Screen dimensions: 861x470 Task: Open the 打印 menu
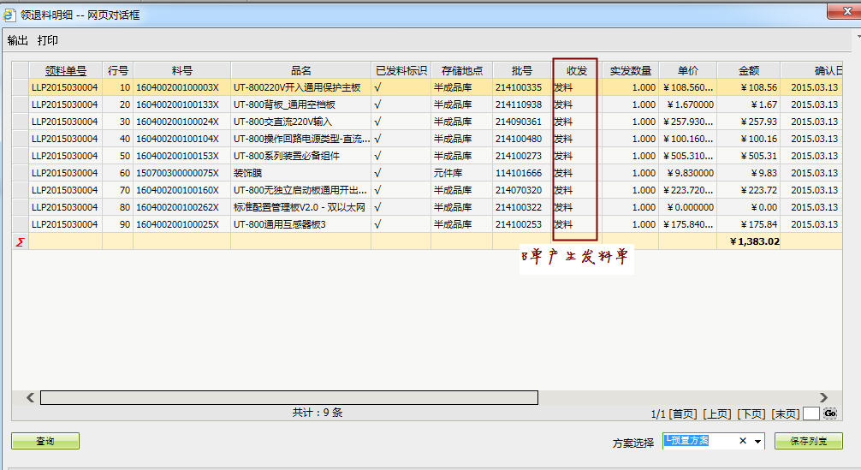(x=48, y=40)
